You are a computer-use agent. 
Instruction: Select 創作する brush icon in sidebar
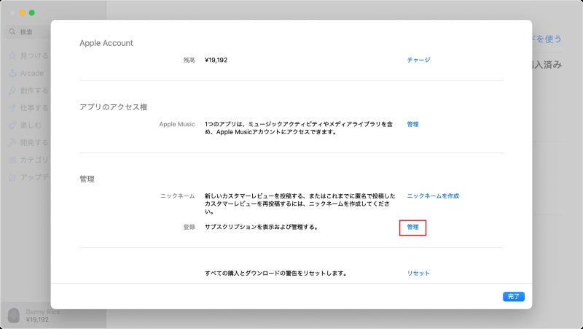pyautogui.click(x=12, y=90)
